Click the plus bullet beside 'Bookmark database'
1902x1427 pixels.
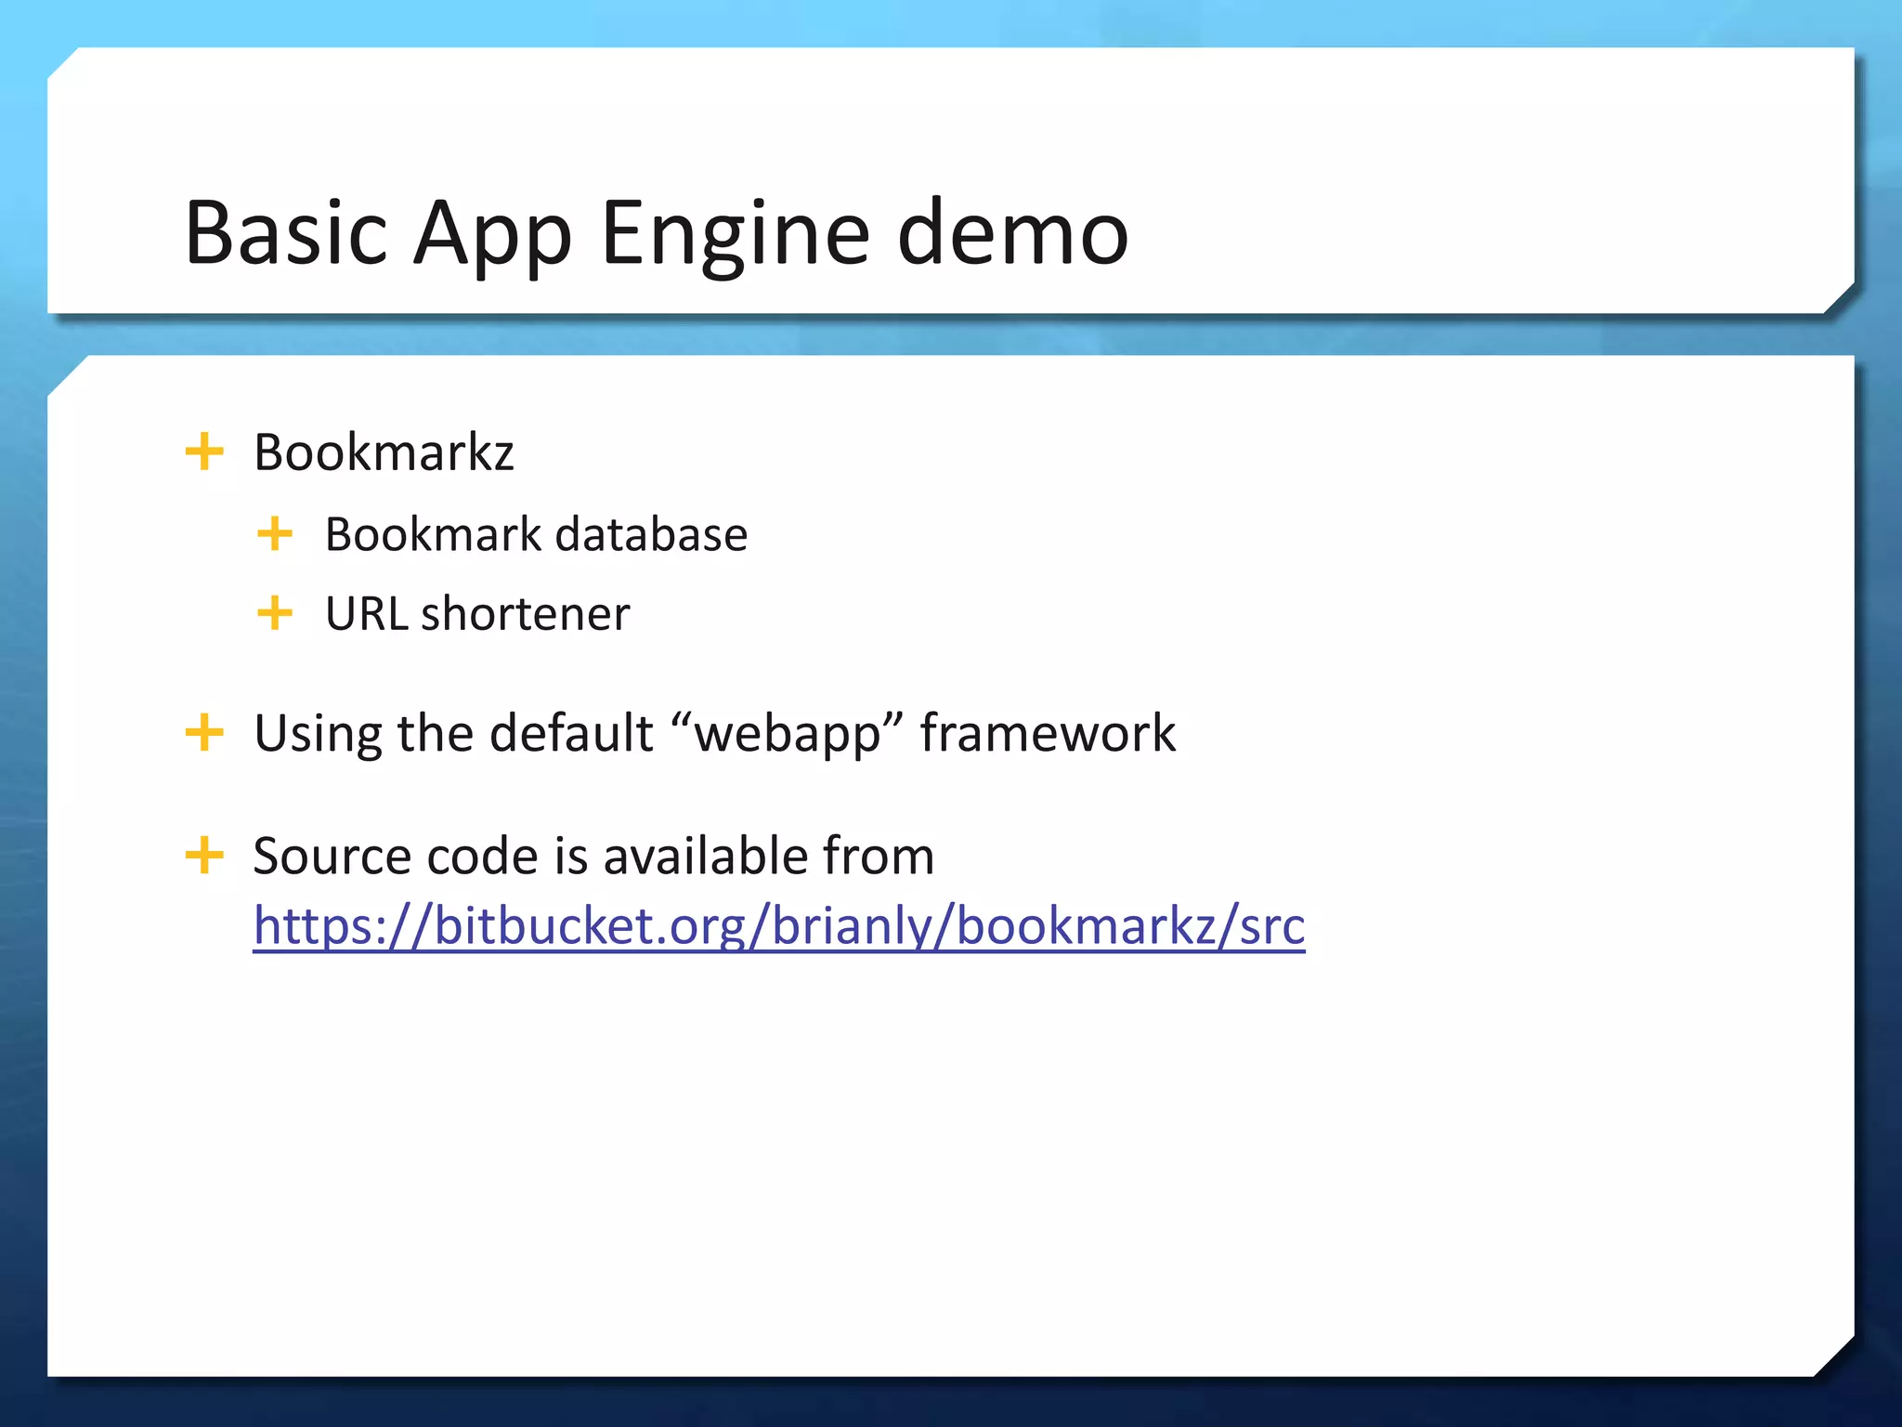(x=275, y=534)
